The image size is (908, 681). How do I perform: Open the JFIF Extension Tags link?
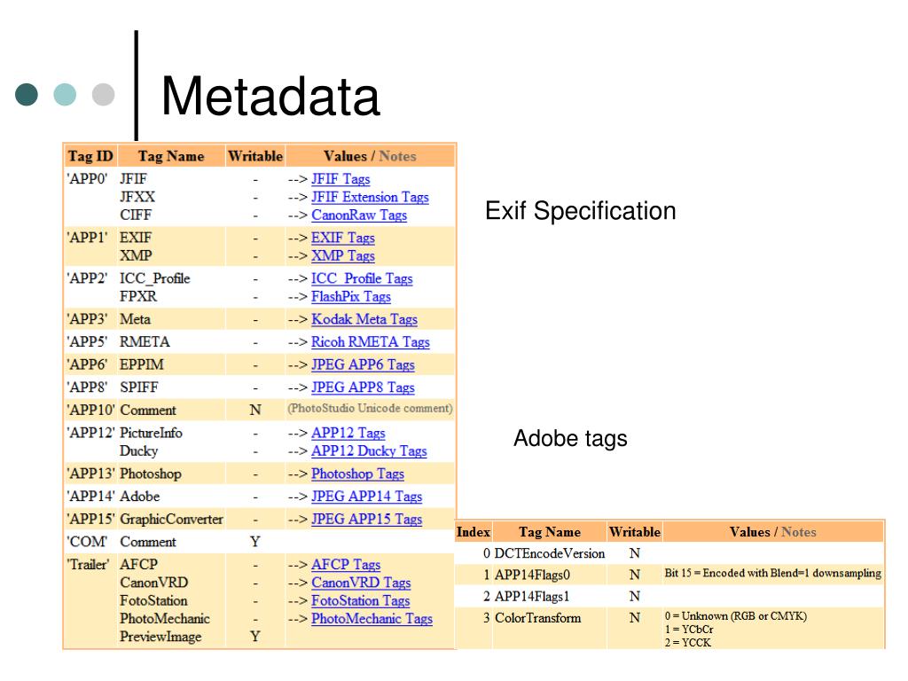[370, 197]
